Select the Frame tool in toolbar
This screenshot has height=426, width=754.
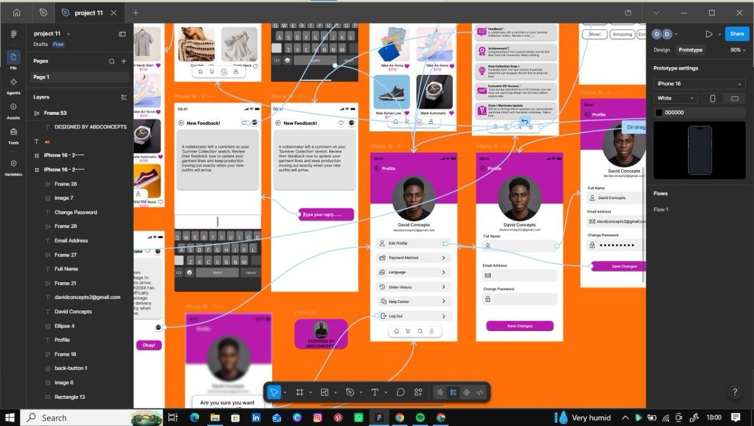point(300,392)
